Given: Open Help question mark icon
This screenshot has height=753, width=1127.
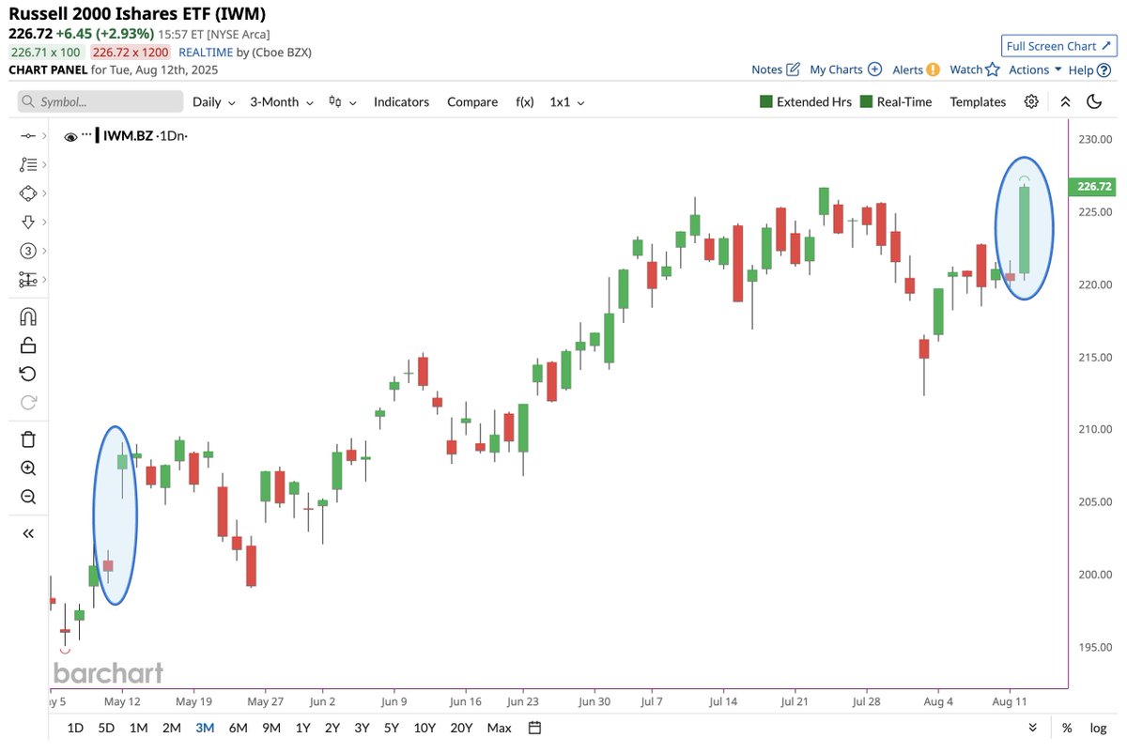Looking at the screenshot, I should [x=1102, y=69].
